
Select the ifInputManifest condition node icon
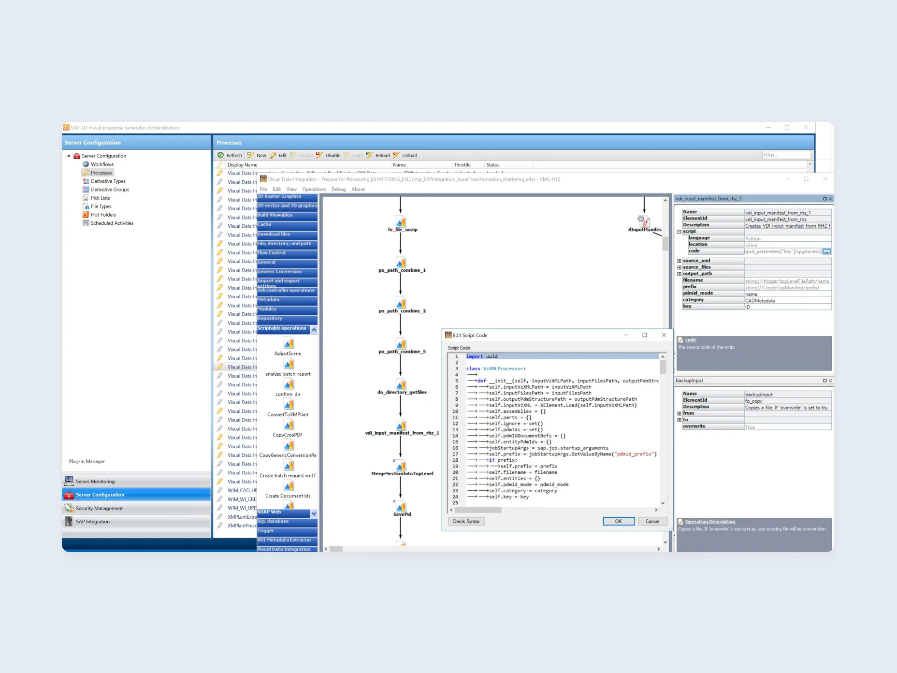644,221
